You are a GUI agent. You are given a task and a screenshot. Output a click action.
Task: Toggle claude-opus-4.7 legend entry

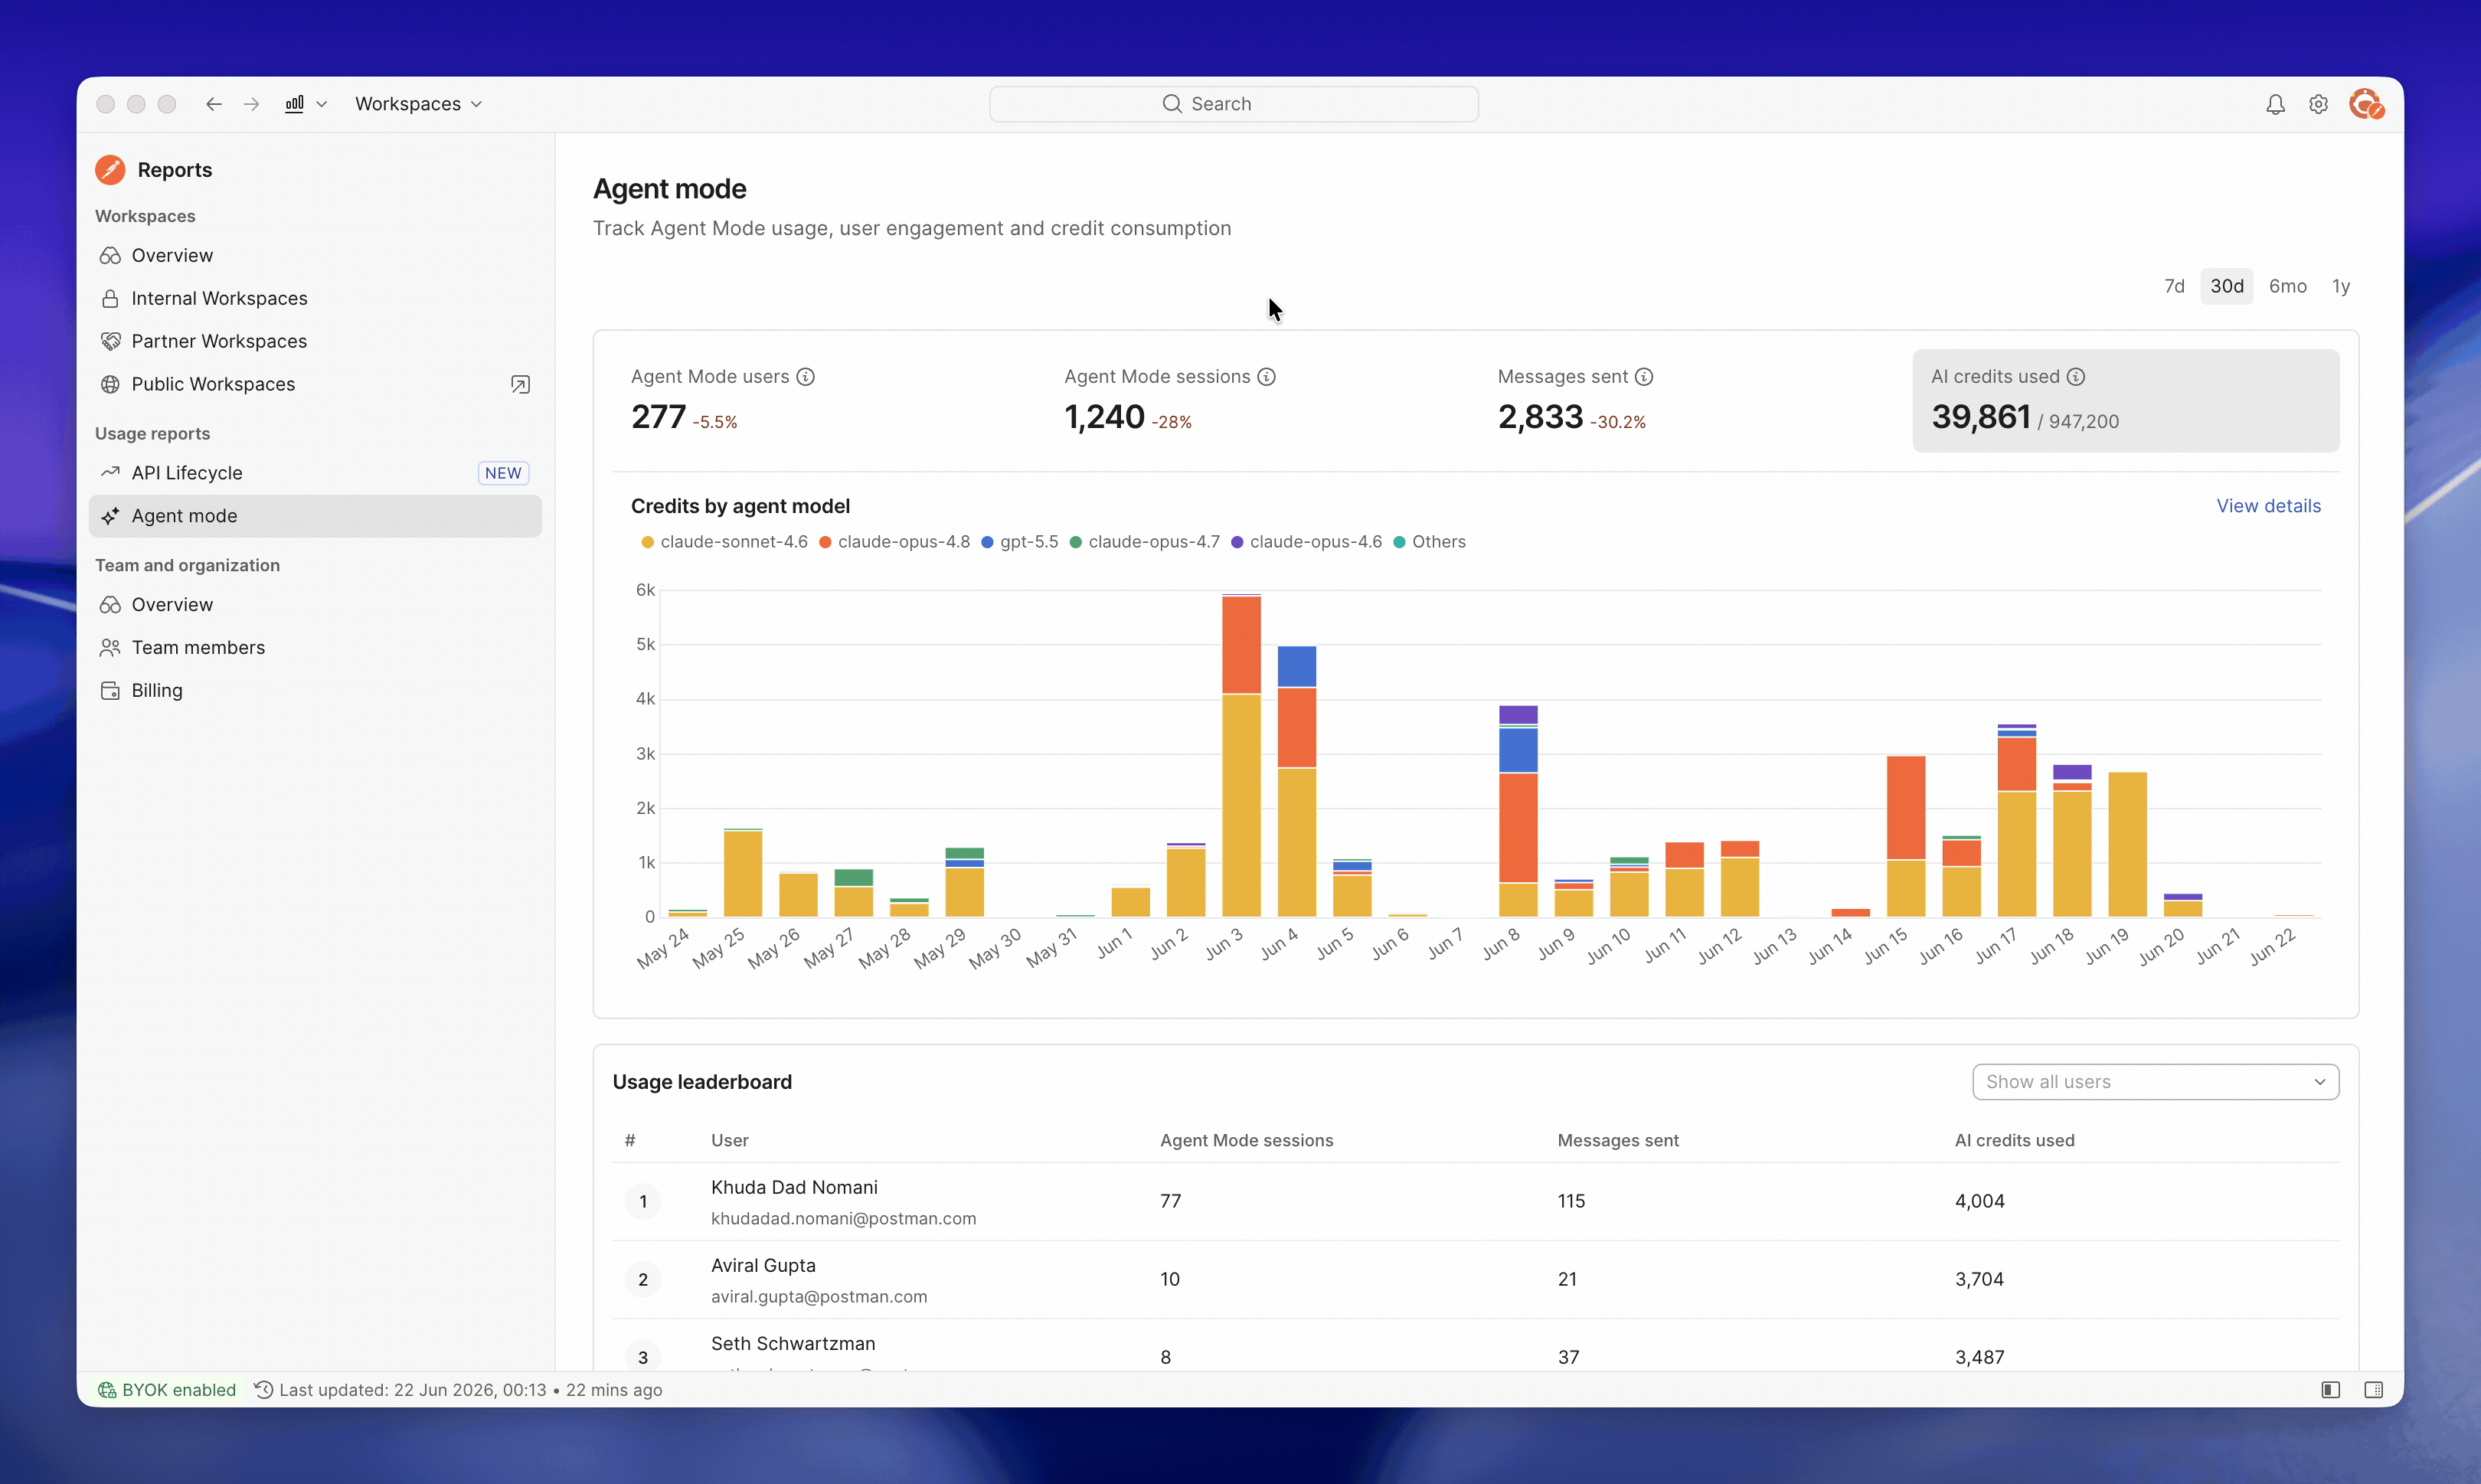pos(1144,542)
